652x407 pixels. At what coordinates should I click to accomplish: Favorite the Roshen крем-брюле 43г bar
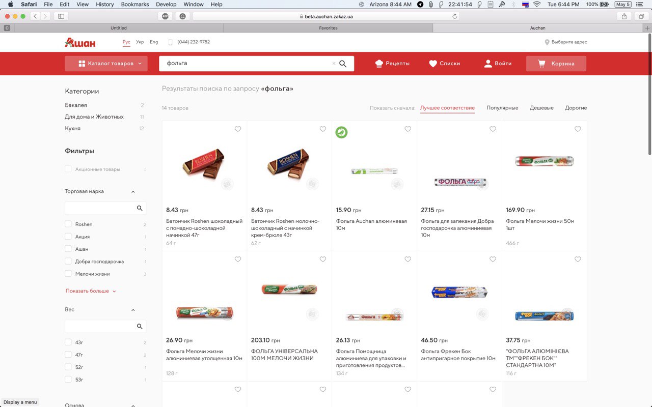pos(323,129)
